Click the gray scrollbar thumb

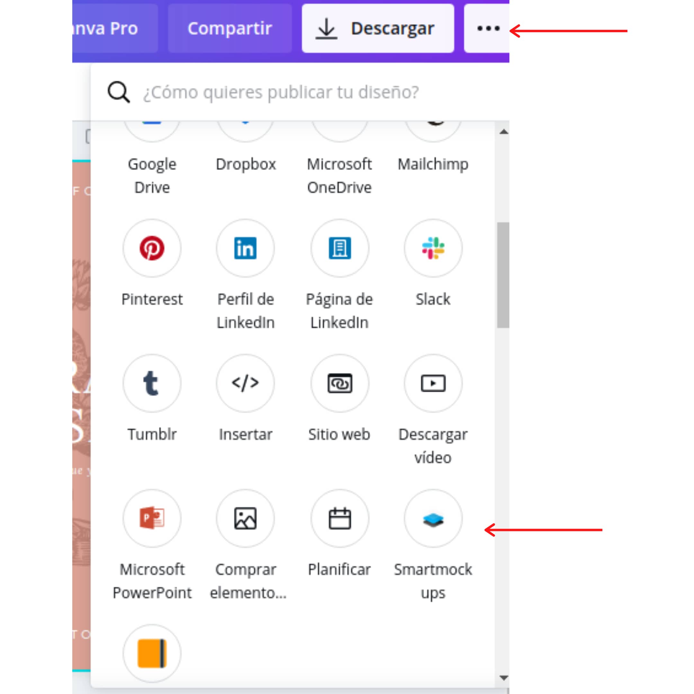pos(503,275)
